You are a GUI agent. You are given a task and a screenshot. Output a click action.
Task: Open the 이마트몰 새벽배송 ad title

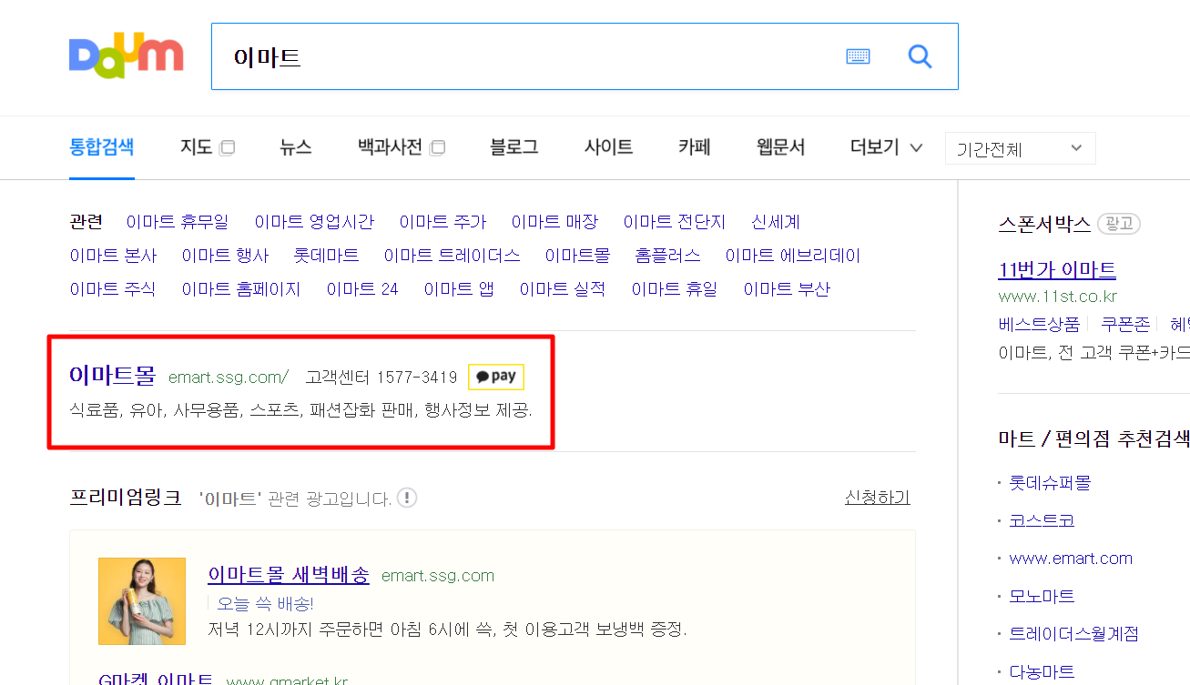click(x=289, y=575)
